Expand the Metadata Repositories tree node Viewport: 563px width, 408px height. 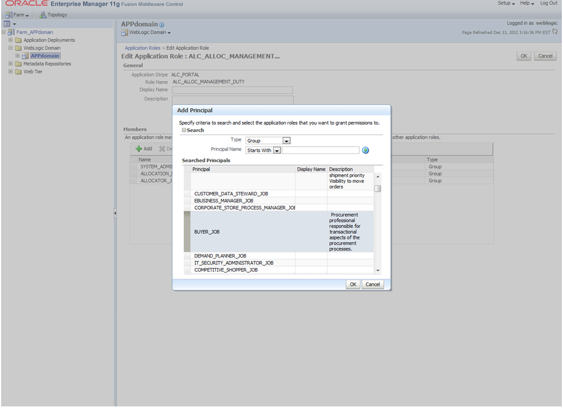tap(10, 64)
